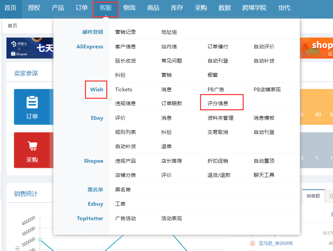Open the 货代 navigation menu

click(x=284, y=8)
